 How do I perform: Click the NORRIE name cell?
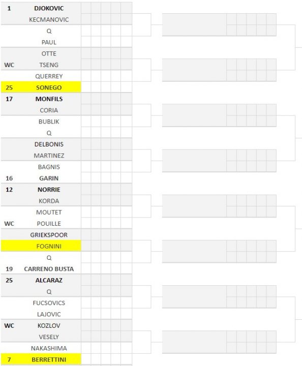coord(49,189)
